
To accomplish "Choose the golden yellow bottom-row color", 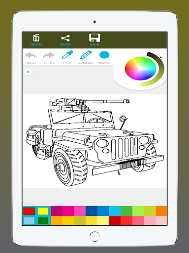I will pyautogui.click(x=68, y=220).
